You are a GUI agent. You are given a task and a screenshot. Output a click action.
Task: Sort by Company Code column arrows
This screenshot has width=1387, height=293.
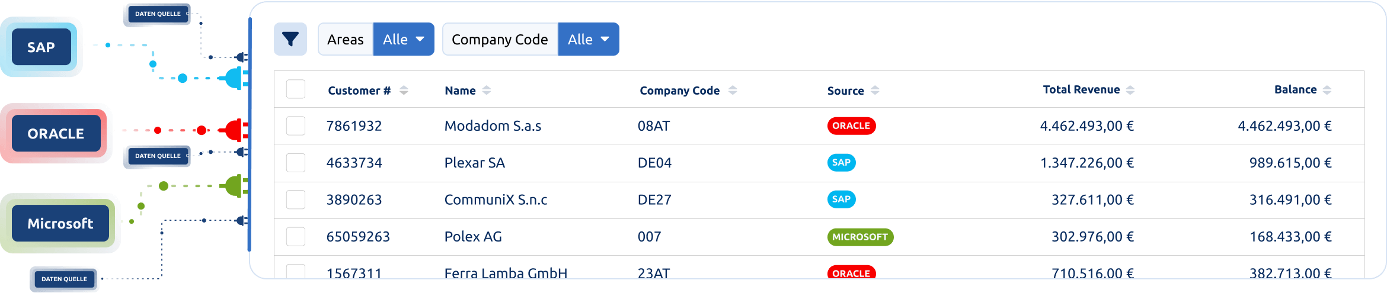pyautogui.click(x=733, y=91)
